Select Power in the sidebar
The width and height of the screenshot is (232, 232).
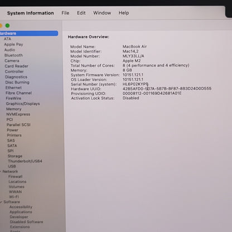tap(12, 130)
